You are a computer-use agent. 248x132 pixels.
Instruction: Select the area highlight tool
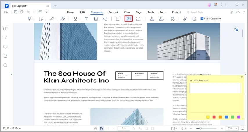pos(41,19)
